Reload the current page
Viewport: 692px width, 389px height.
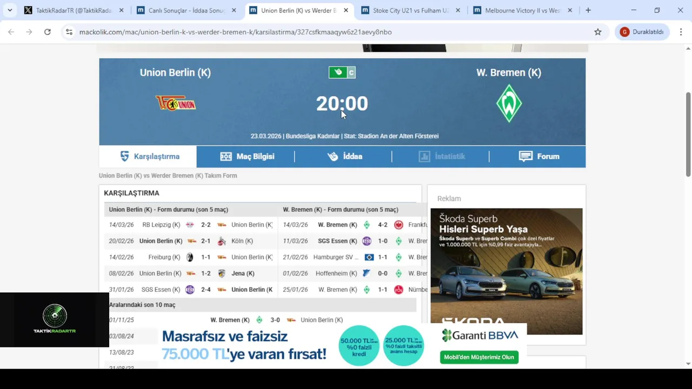point(48,32)
